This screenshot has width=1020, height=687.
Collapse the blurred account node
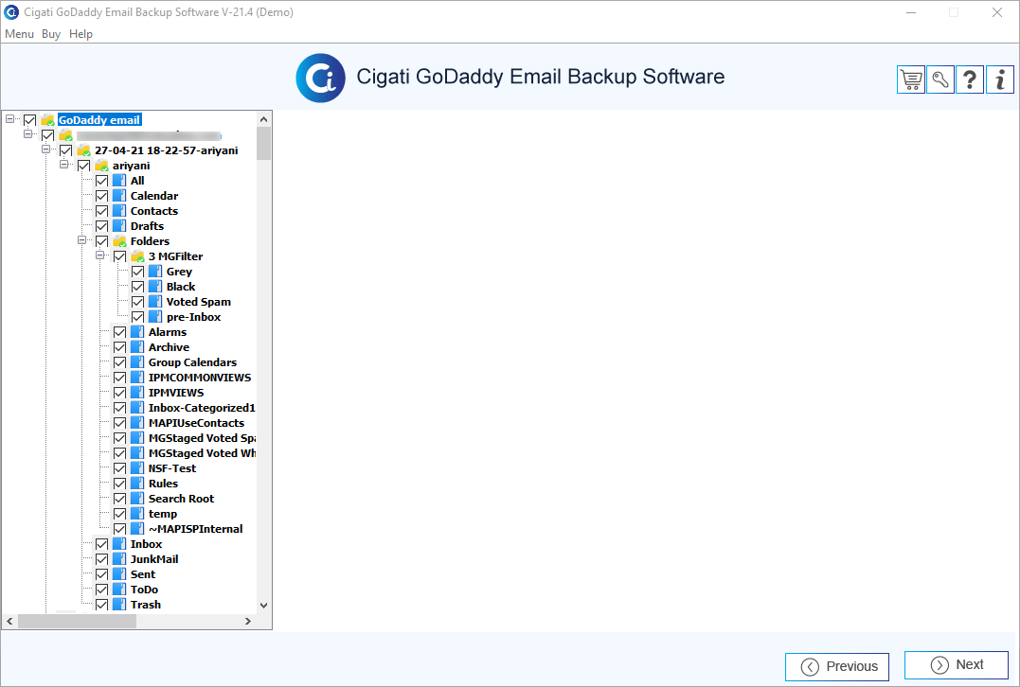point(28,133)
